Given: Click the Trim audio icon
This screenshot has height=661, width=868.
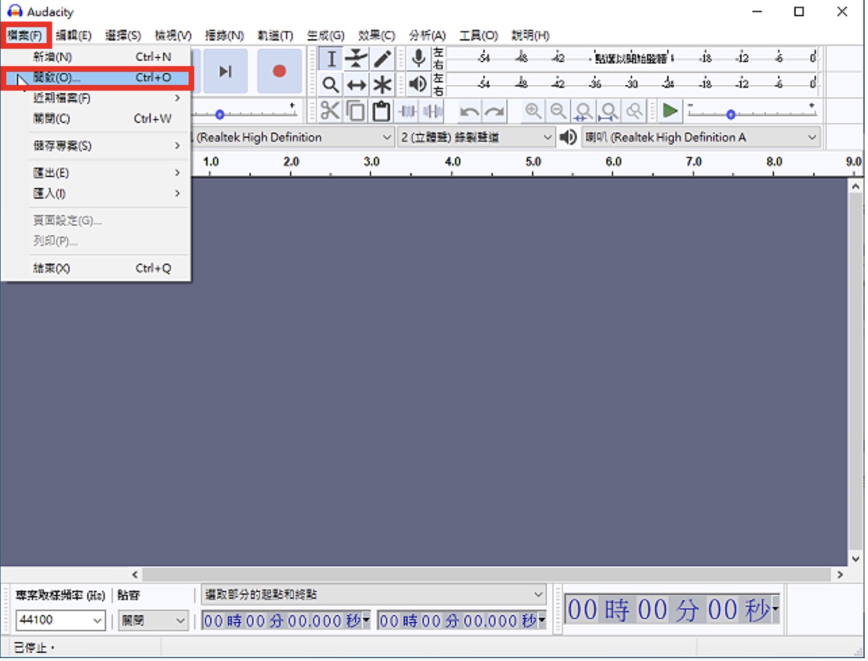Looking at the screenshot, I should click(x=408, y=111).
